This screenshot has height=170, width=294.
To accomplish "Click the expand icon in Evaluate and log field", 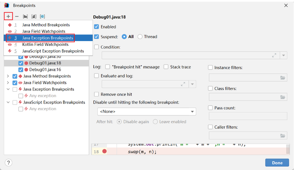I will click(183, 84).
